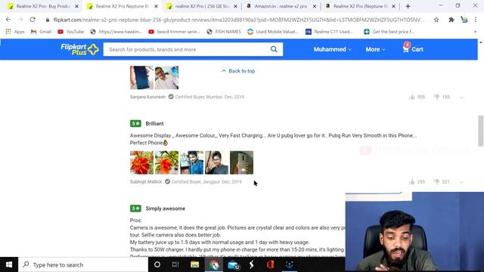Open Sanjana's review man photo thumbnail
This screenshot has height=272, width=484.
166,77
